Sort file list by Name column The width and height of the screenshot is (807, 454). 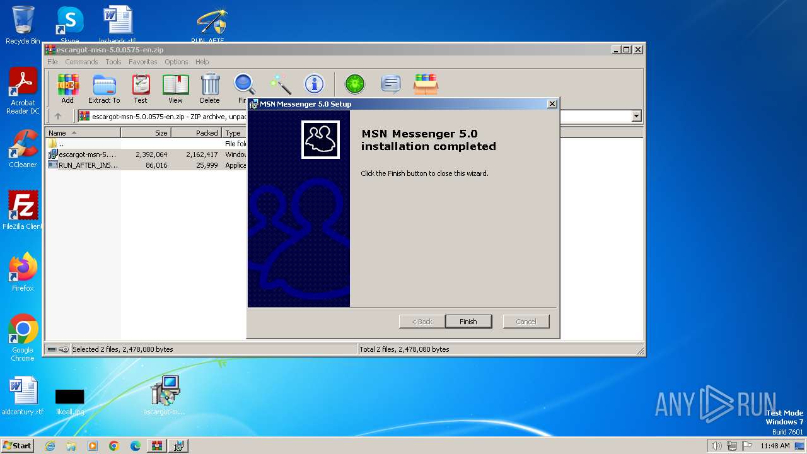[x=83, y=133]
